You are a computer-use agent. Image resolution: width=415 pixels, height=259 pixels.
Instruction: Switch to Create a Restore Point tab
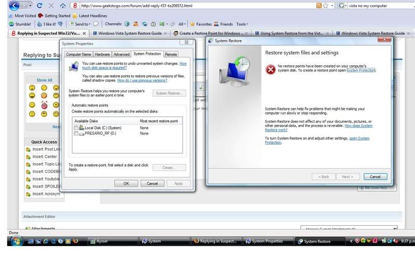pyautogui.click(x=211, y=33)
